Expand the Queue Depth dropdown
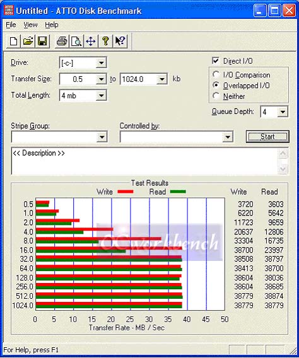299x358 pixels. [283, 112]
